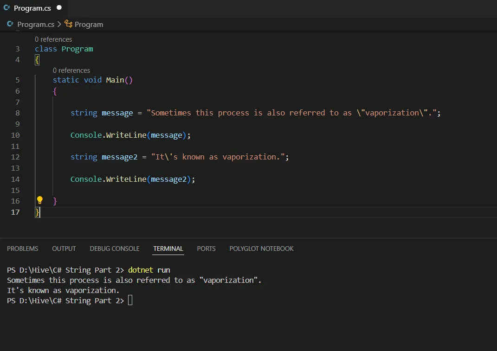This screenshot has width=497, height=351.
Task: Switch to the OUTPUT panel tab
Action: (64, 249)
